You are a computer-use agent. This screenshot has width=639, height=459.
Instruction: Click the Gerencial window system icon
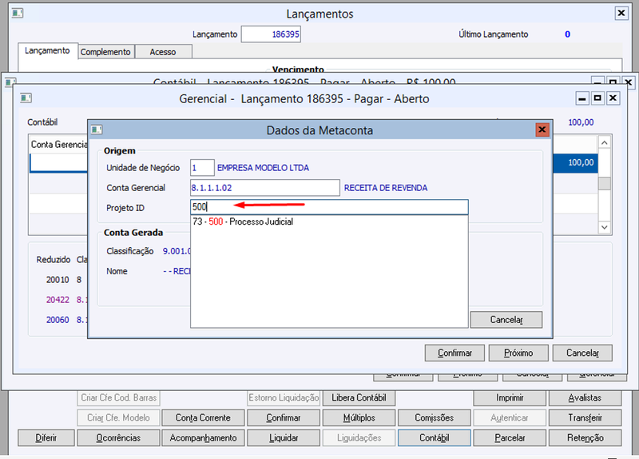pyautogui.click(x=26, y=98)
